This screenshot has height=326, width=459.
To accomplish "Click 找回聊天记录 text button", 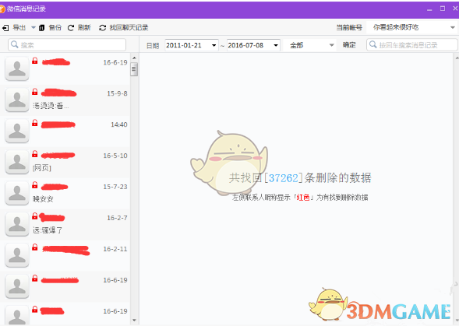I will (x=129, y=28).
